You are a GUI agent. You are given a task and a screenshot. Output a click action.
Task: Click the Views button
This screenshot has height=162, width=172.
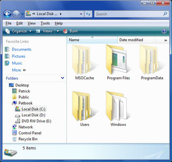(45, 31)
